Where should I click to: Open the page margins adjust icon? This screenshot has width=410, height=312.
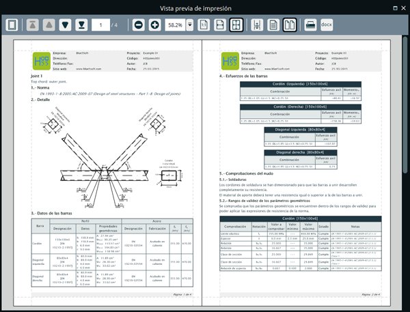click(x=257, y=25)
